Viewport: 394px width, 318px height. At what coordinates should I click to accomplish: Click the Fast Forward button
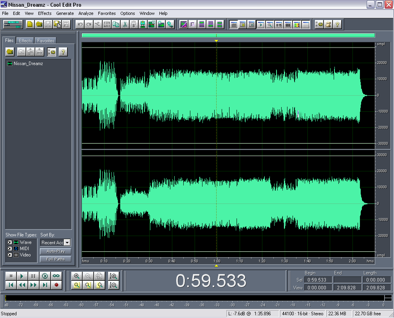pyautogui.click(x=33, y=285)
